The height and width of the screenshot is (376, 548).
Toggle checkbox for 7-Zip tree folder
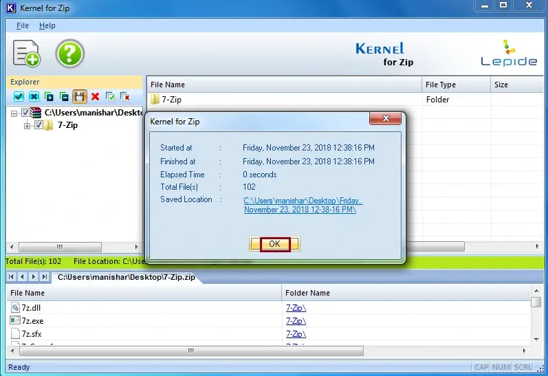(x=39, y=125)
